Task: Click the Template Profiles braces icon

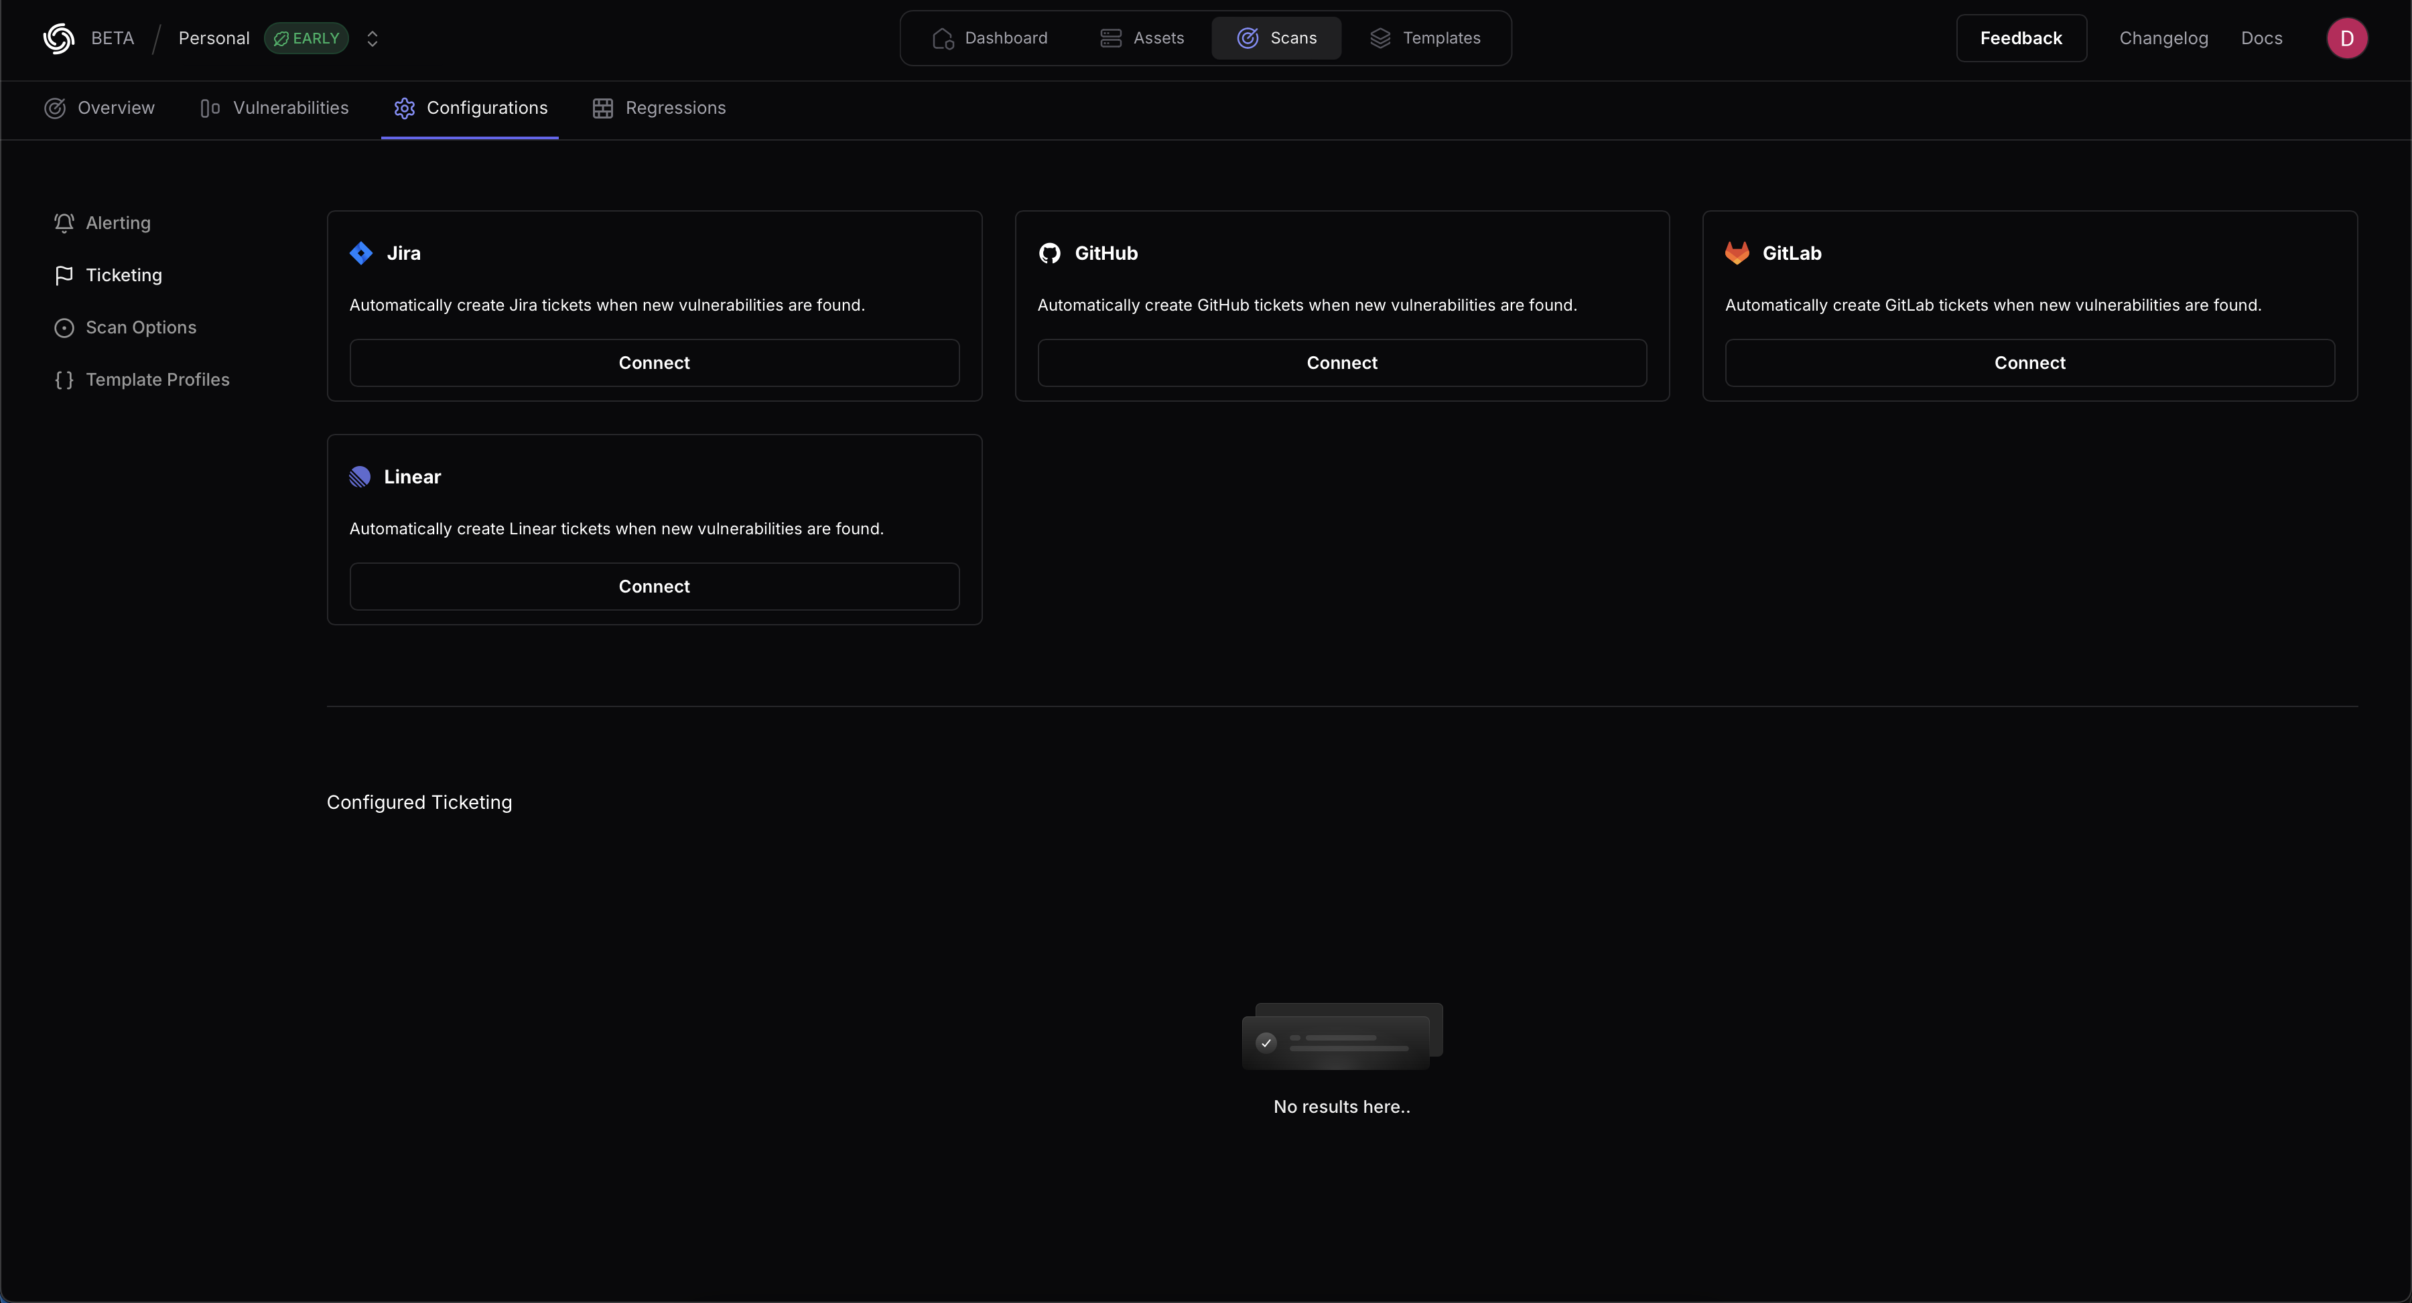Action: click(64, 379)
